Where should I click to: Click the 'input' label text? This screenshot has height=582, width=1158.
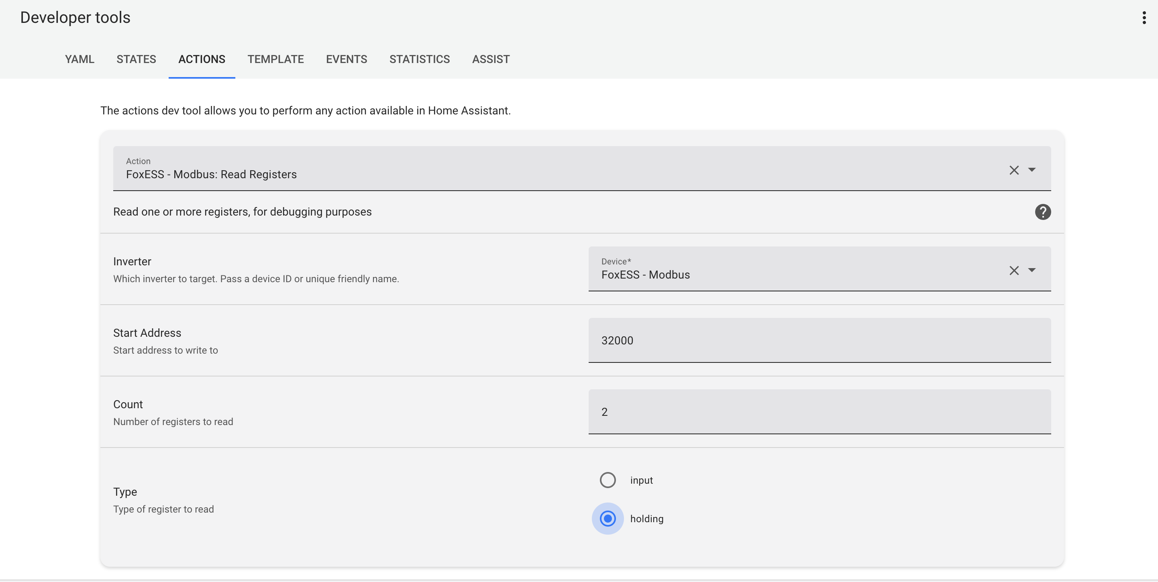click(641, 480)
